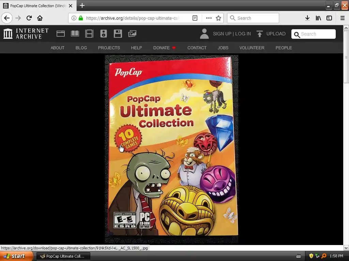
Task: Open the Images icon in the Archive nav
Action: pyautogui.click(x=132, y=34)
